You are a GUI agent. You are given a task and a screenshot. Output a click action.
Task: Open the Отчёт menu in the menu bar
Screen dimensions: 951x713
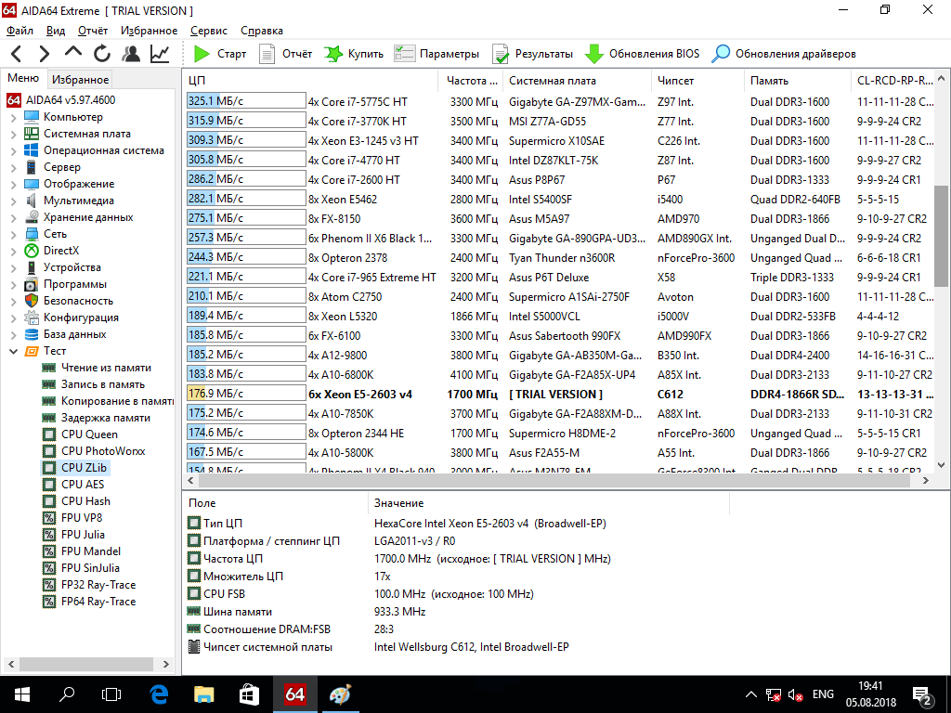[93, 31]
